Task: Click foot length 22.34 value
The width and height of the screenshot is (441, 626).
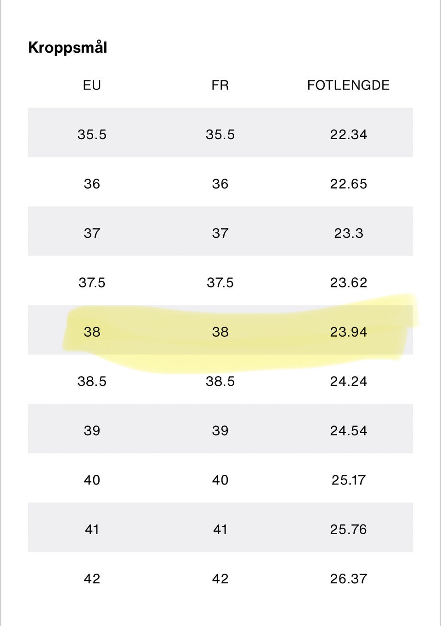Action: (x=349, y=135)
